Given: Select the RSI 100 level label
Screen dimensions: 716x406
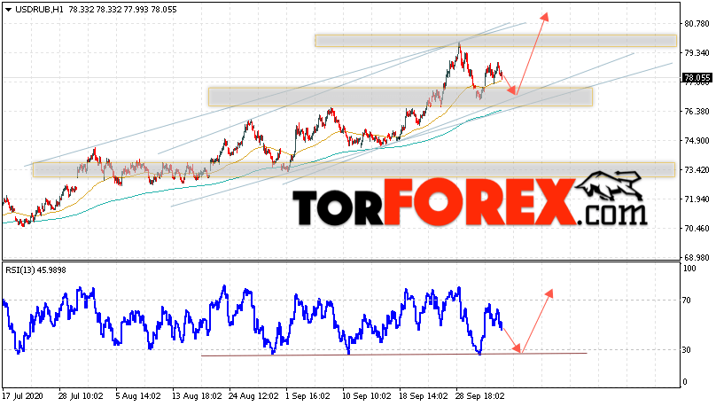Looking at the screenshot, I should [x=689, y=269].
